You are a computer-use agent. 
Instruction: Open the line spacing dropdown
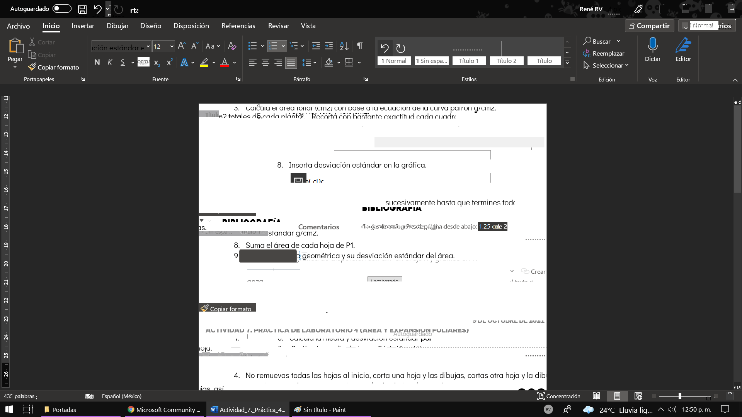click(315, 63)
